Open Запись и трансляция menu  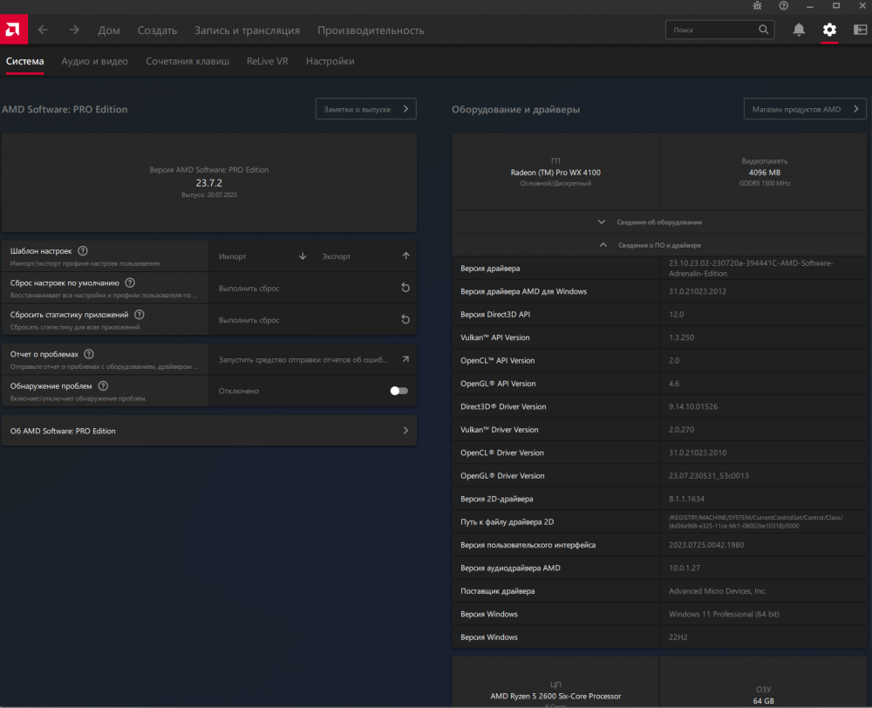pyautogui.click(x=247, y=31)
